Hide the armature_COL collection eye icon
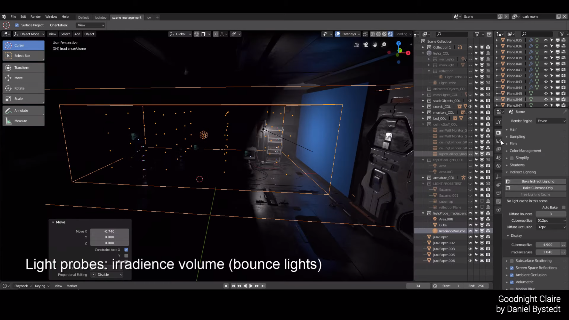569x320 pixels. (x=470, y=178)
